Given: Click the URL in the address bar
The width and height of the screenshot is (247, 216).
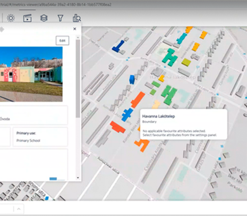Looking at the screenshot, I should point(56,4).
